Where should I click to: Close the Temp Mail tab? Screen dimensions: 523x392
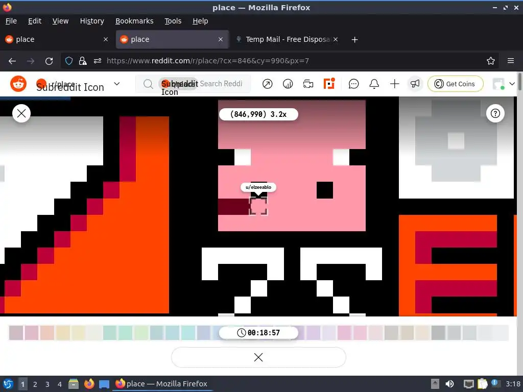coord(336,39)
